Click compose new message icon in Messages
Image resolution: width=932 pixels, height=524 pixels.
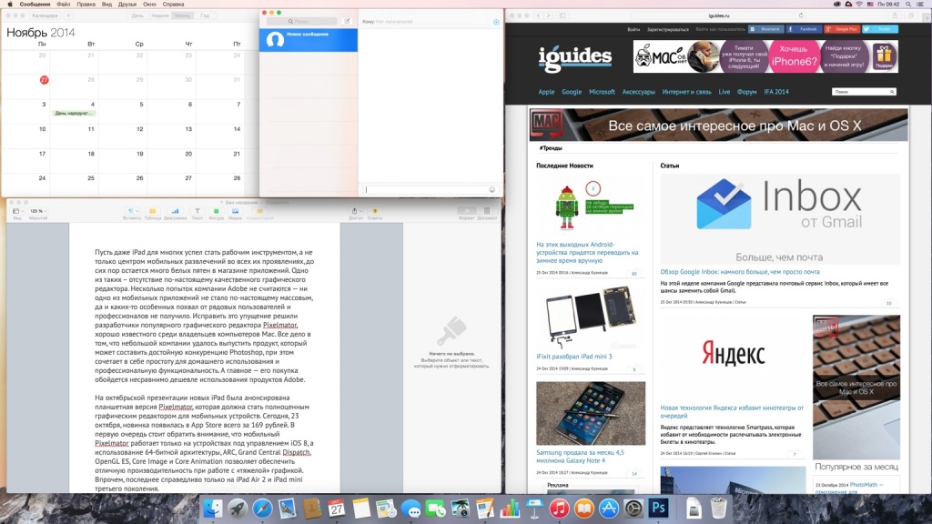[347, 22]
